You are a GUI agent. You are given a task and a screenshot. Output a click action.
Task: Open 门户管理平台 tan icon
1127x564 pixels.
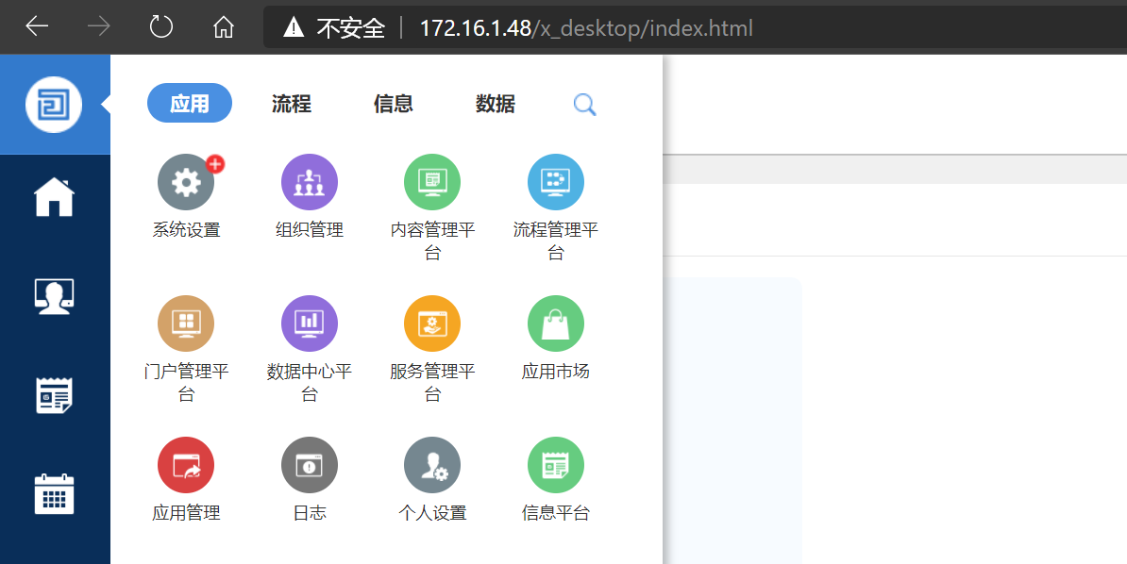(186, 323)
